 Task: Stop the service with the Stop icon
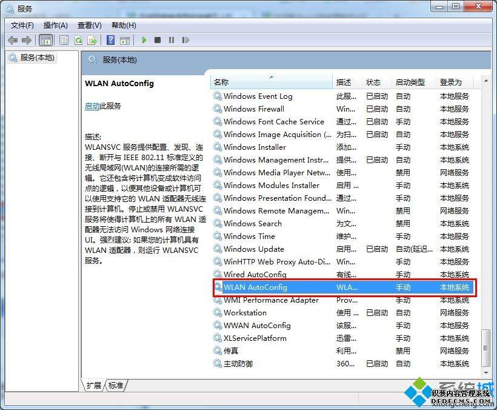click(x=158, y=40)
